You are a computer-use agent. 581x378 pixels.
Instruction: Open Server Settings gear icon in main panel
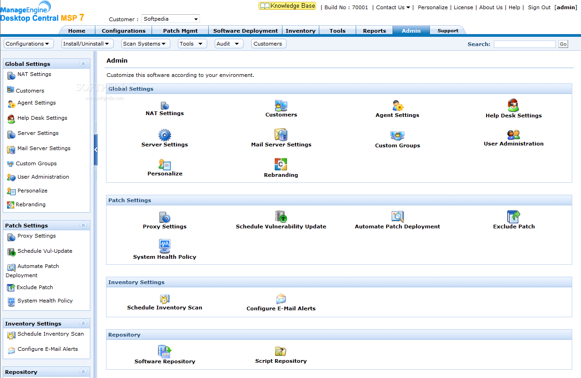pyautogui.click(x=164, y=135)
